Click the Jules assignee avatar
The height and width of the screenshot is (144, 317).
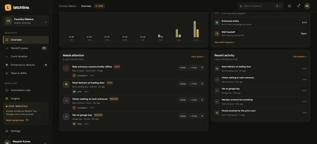pyautogui.click(x=74, y=92)
